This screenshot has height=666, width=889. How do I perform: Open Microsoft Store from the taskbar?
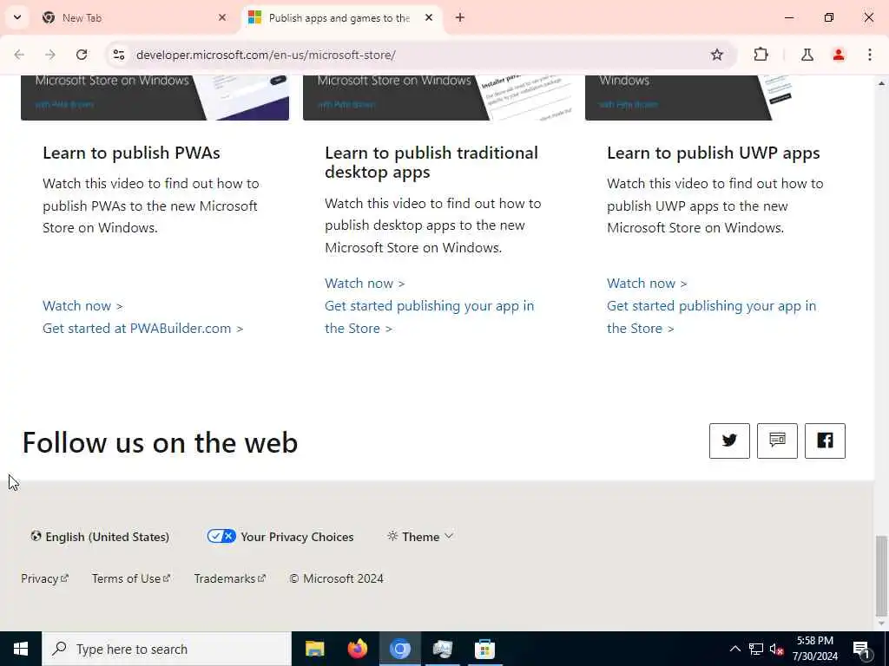[484, 649]
